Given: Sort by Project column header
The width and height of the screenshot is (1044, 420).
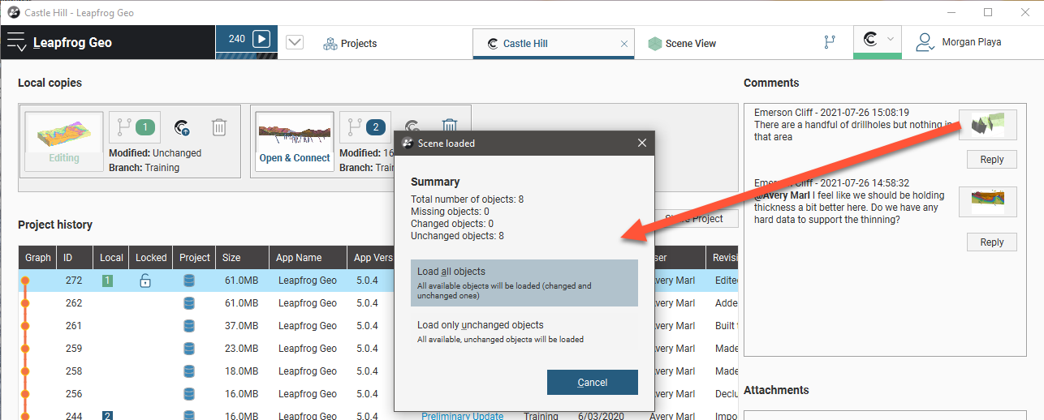Looking at the screenshot, I should 195,258.
